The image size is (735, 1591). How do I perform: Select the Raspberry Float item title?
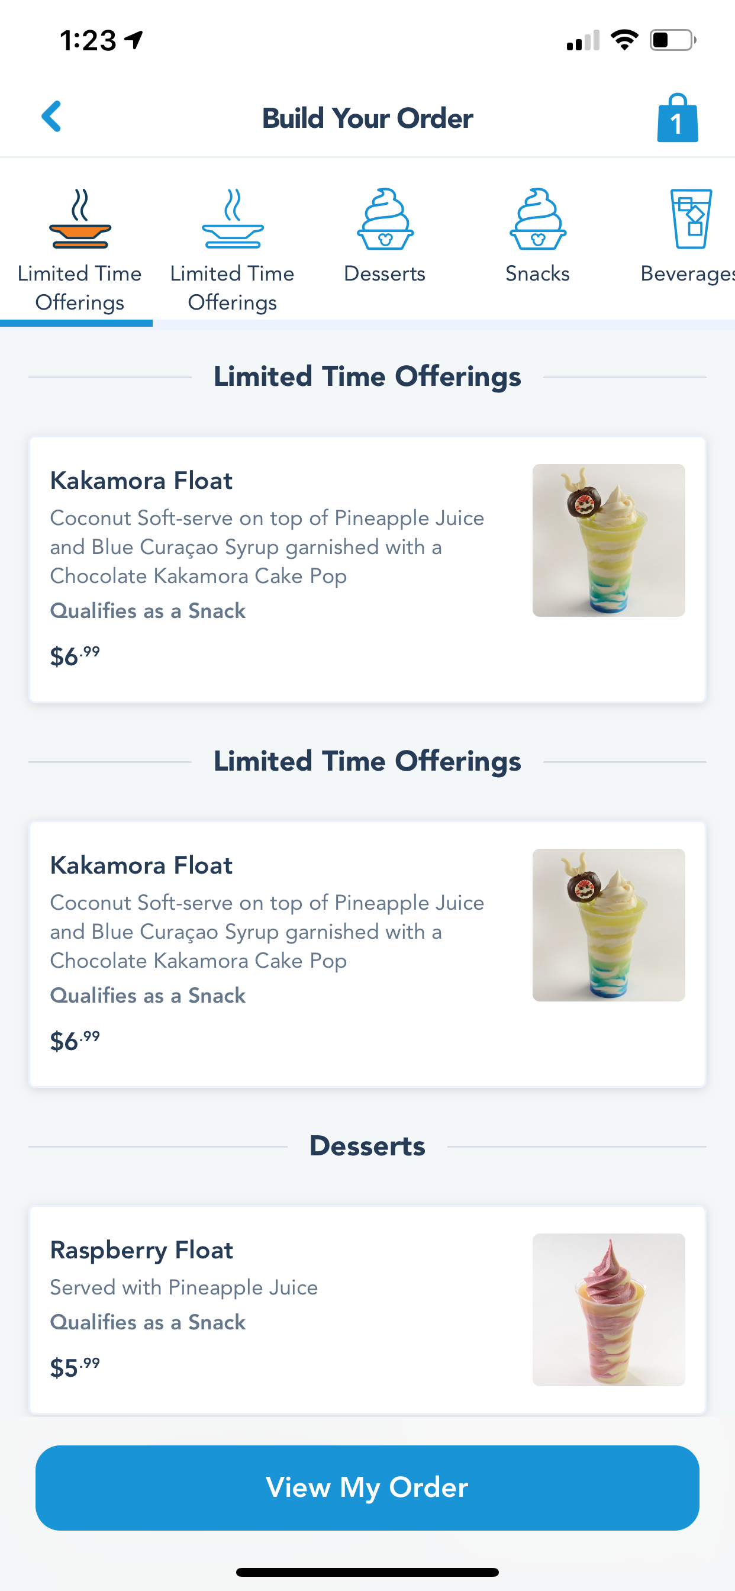click(x=141, y=1250)
